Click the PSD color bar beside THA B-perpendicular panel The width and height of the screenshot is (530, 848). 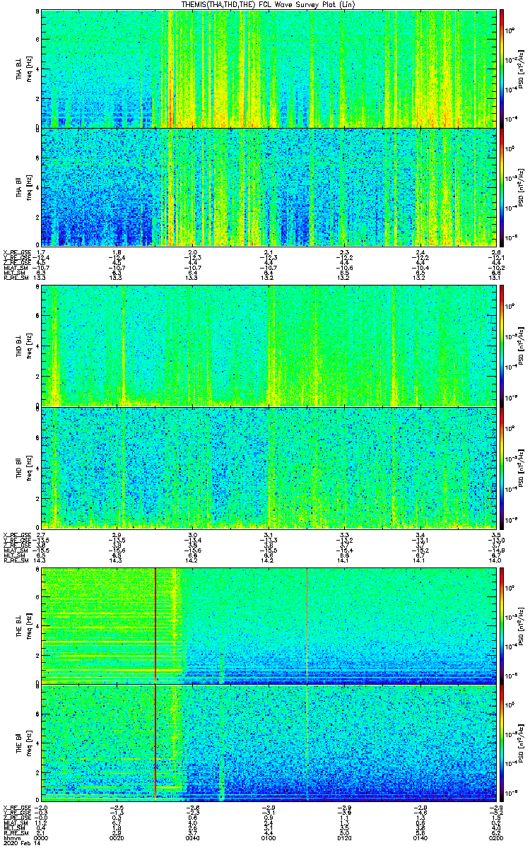click(502, 69)
